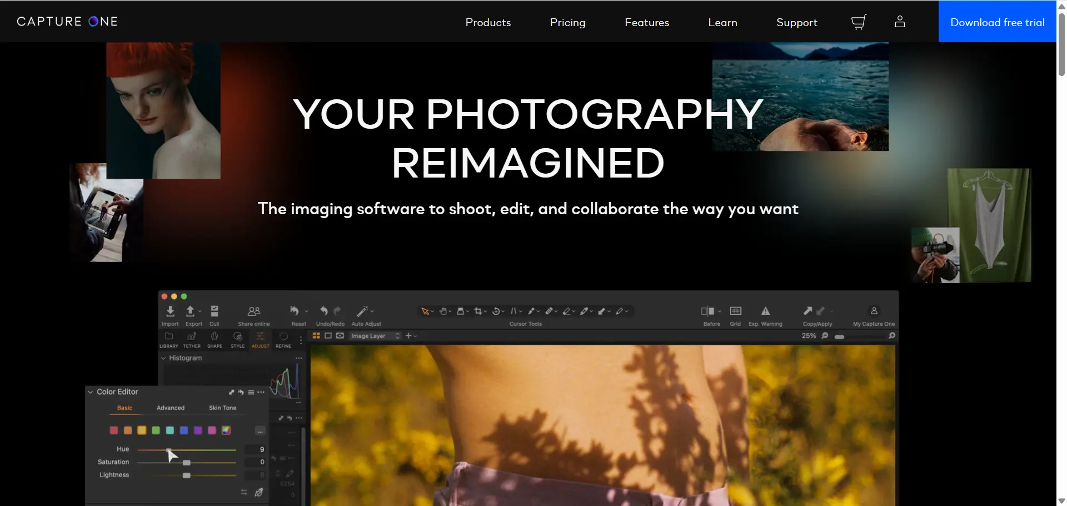Select the Crop cursor tool

(x=478, y=311)
